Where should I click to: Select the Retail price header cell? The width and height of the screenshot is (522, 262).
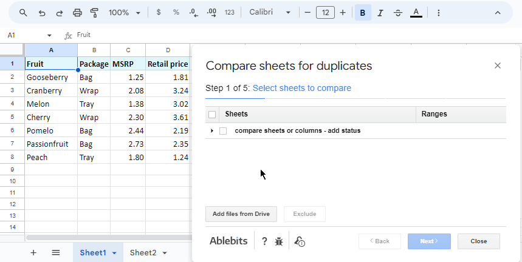[168, 64]
